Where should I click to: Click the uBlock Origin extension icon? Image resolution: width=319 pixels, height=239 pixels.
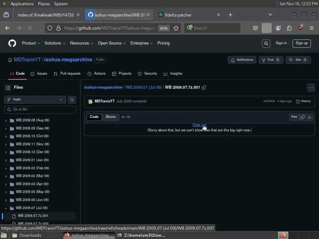[300, 28]
